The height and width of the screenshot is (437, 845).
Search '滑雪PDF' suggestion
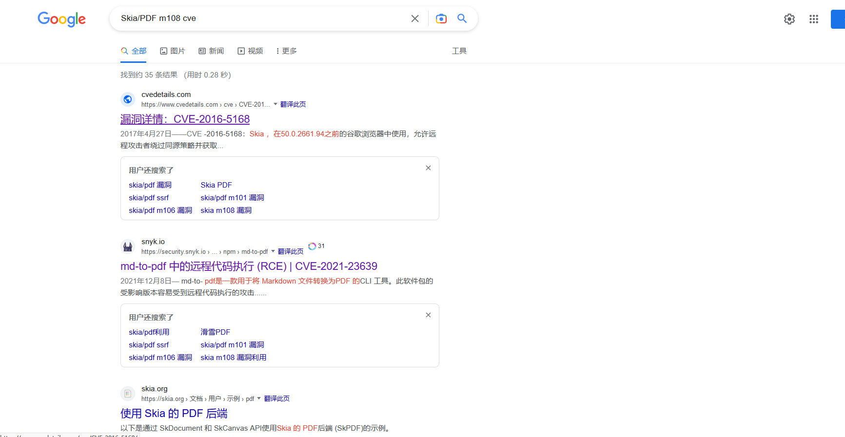pos(215,332)
